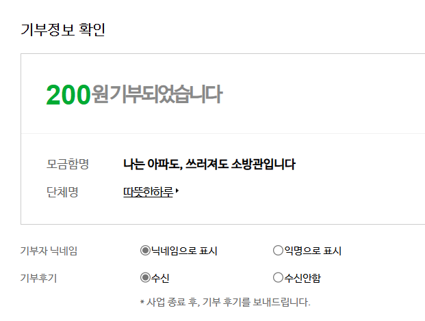This screenshot has height=321, width=425.
Task: Click the 단체명 field label
Action: [x=62, y=193]
